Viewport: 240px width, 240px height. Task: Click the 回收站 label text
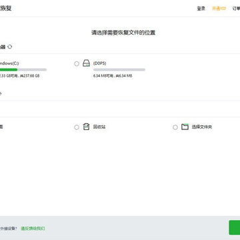pos(99,127)
